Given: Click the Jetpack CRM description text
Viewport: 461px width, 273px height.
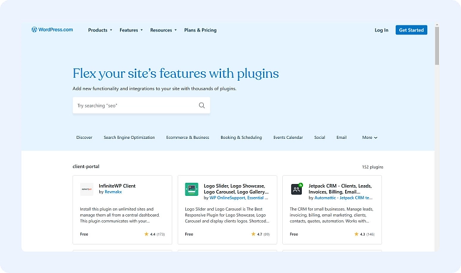Looking at the screenshot, I should point(331,215).
